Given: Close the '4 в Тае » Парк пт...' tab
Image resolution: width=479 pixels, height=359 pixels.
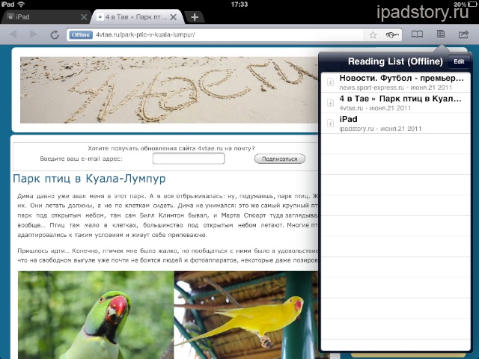Looking at the screenshot, I should pyautogui.click(x=173, y=17).
